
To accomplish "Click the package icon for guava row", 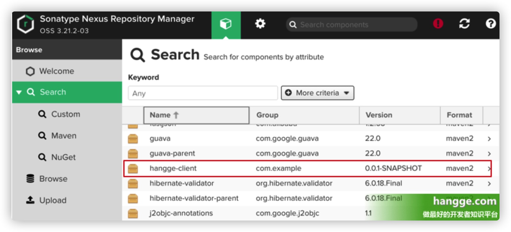I will 133,139.
